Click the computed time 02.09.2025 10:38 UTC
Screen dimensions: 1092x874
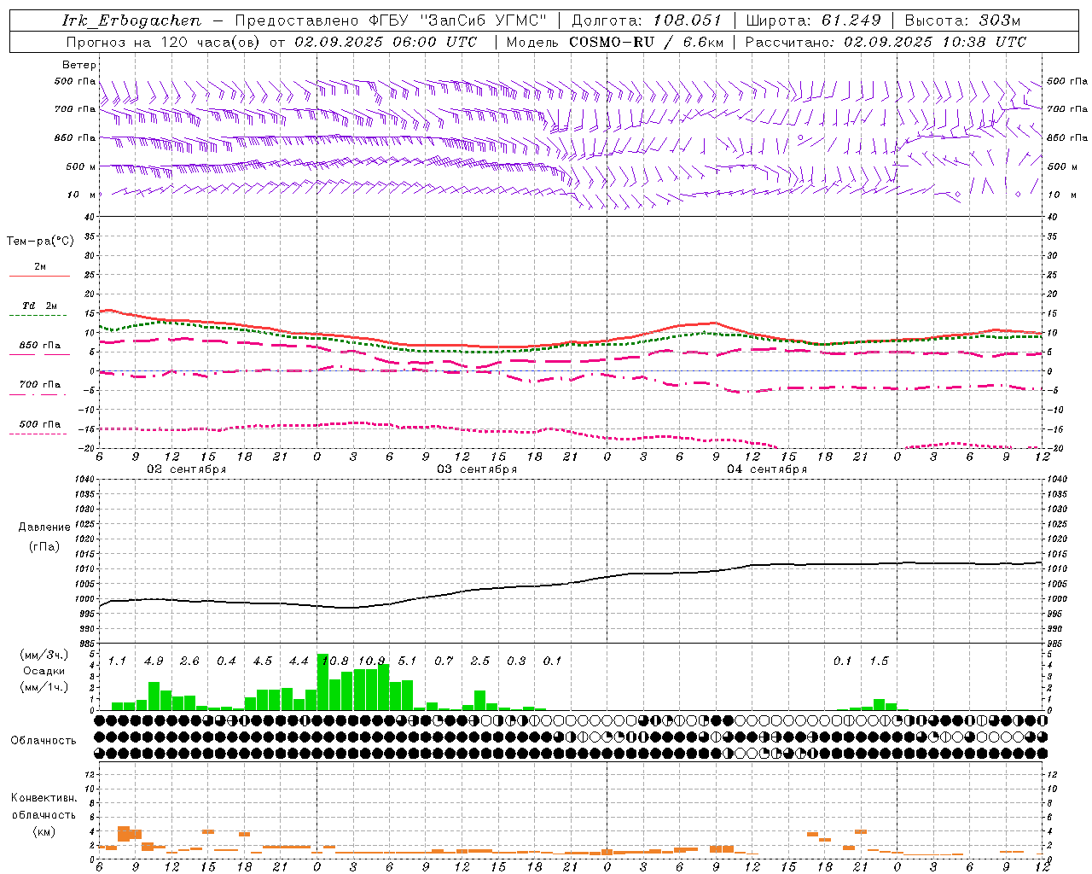(x=935, y=42)
